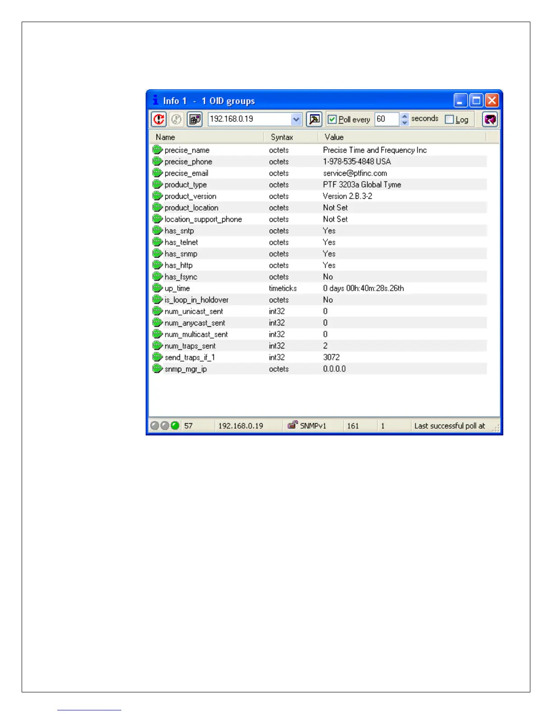Decrease poll interval with the down spinner arrow
This screenshot has height=714, width=552.
[405, 123]
